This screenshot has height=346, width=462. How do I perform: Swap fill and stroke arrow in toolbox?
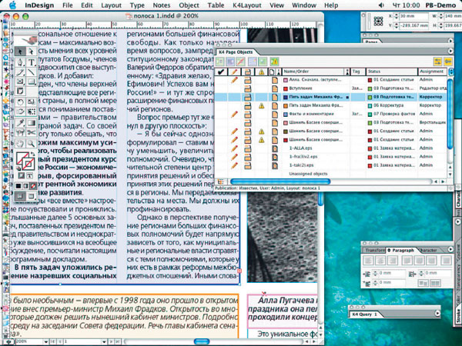coord(32,155)
